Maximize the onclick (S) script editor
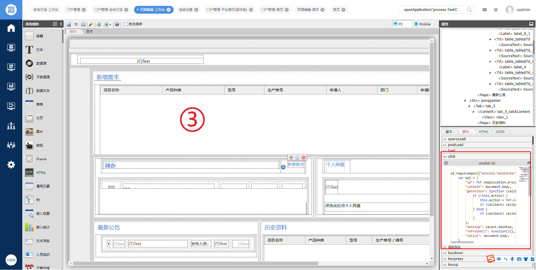 coord(528,163)
